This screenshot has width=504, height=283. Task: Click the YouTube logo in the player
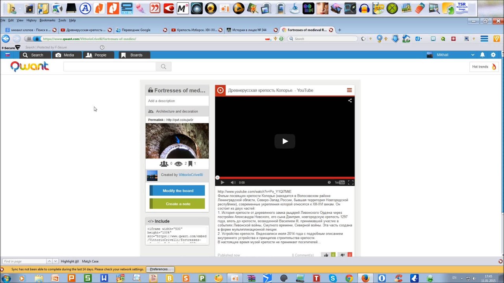pos(340,182)
